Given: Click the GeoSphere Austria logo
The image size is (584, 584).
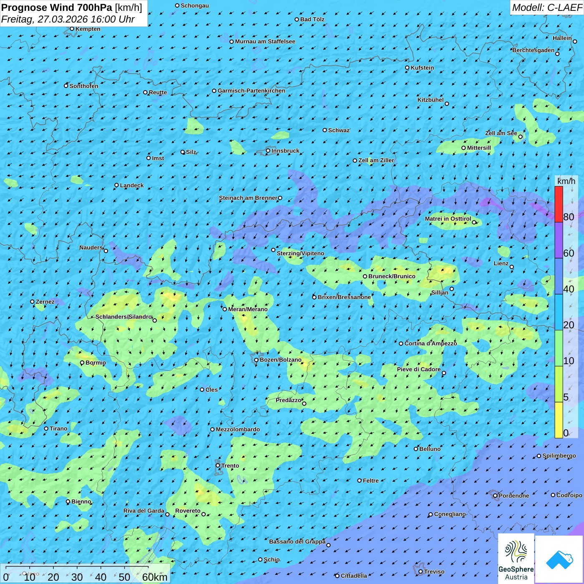Looking at the screenshot, I should coord(516,559).
